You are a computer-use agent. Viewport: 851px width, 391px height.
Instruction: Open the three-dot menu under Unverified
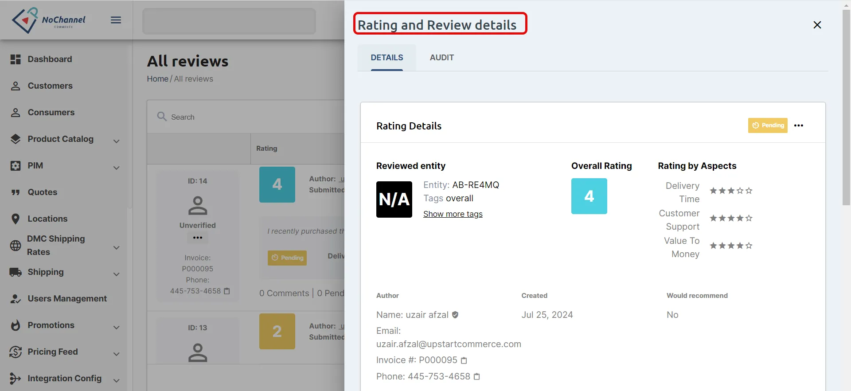[198, 238]
